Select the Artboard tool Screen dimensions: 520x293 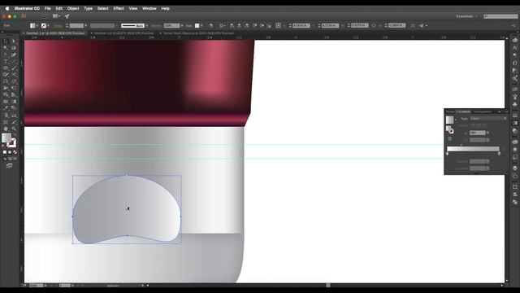(6, 122)
